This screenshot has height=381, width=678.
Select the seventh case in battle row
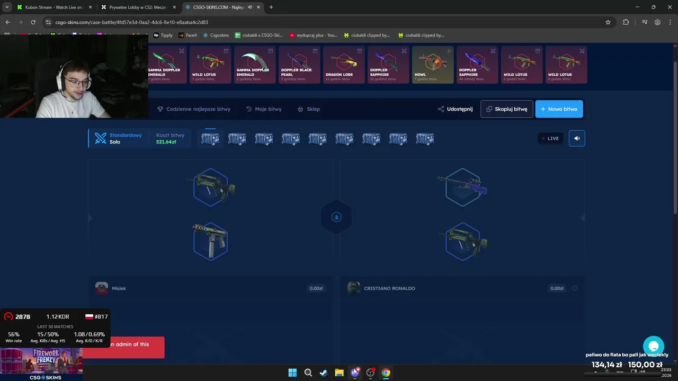pyautogui.click(x=371, y=139)
